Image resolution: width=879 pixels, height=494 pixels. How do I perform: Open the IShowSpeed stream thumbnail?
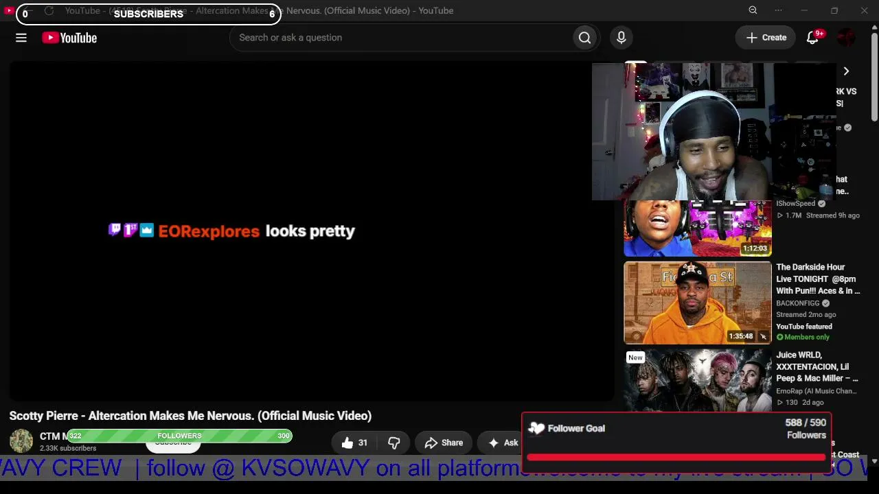tap(698, 228)
